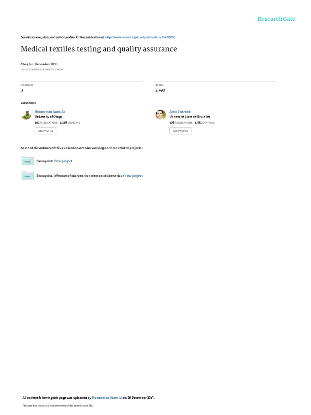The height and width of the screenshot is (415, 311).
Task: Click the ResearchGate logo
Action: coord(276,19)
